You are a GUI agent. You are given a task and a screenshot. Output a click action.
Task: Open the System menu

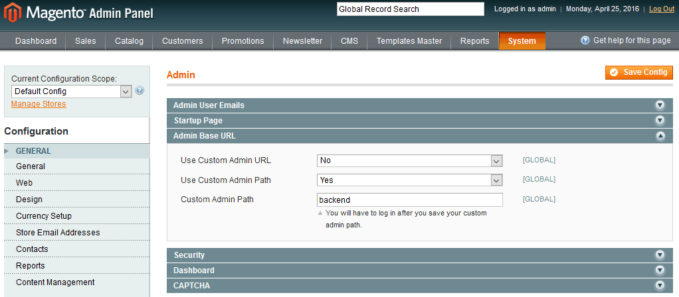522,41
